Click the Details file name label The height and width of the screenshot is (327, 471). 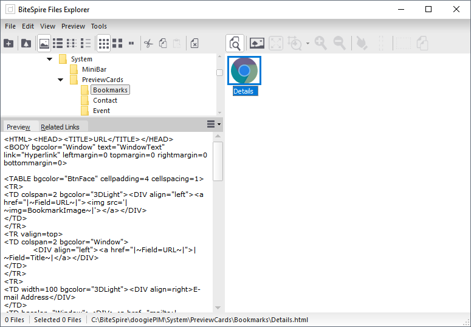click(x=246, y=91)
